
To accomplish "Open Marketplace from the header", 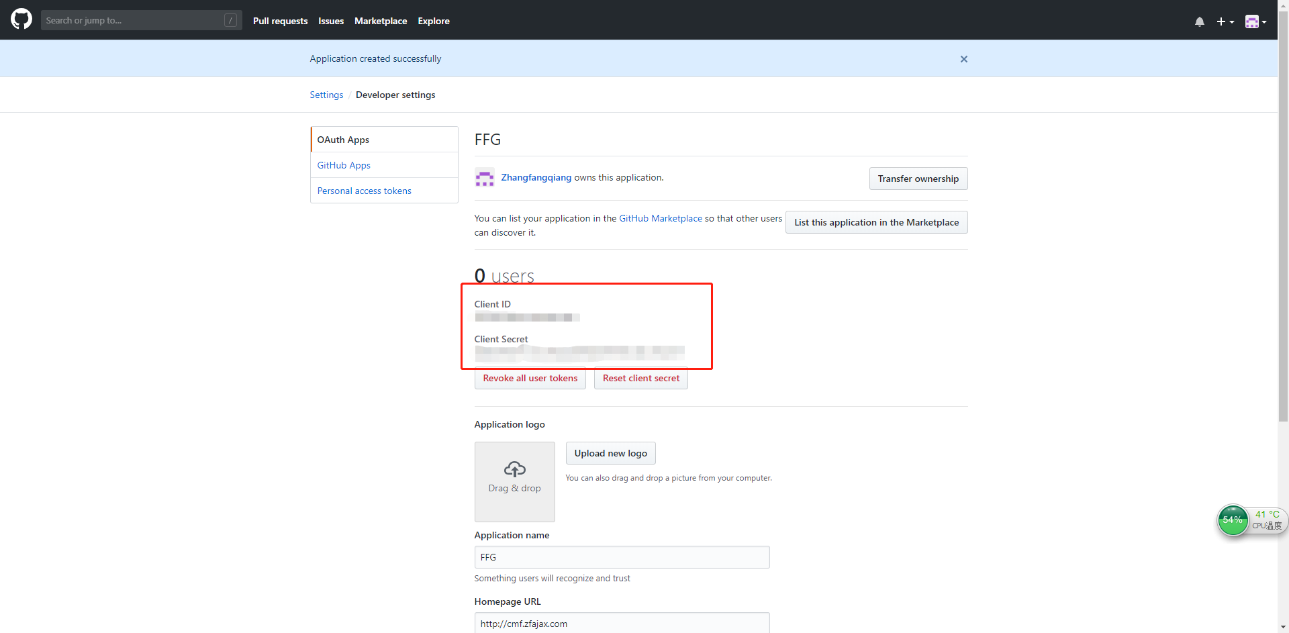I will tap(380, 21).
